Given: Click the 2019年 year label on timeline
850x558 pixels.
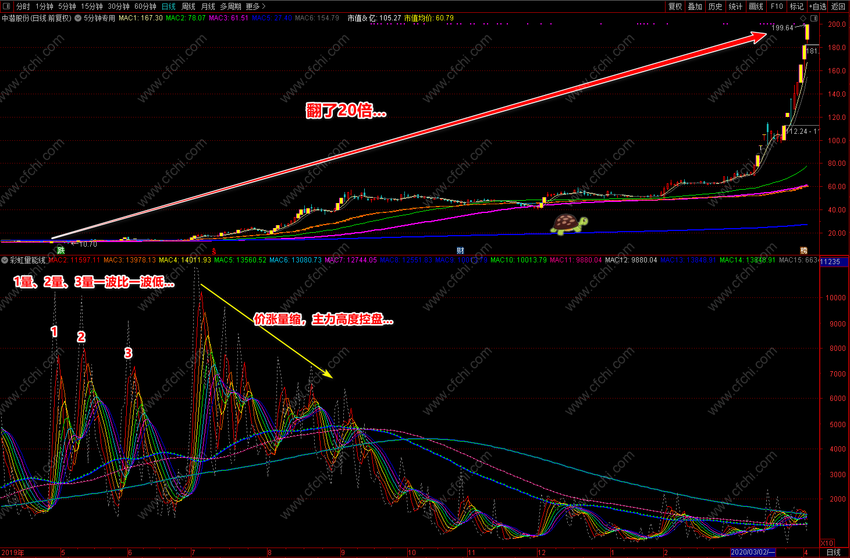Looking at the screenshot, I should [x=13, y=552].
